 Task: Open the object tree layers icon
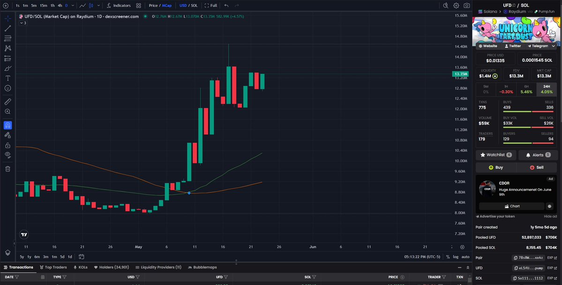click(7, 252)
